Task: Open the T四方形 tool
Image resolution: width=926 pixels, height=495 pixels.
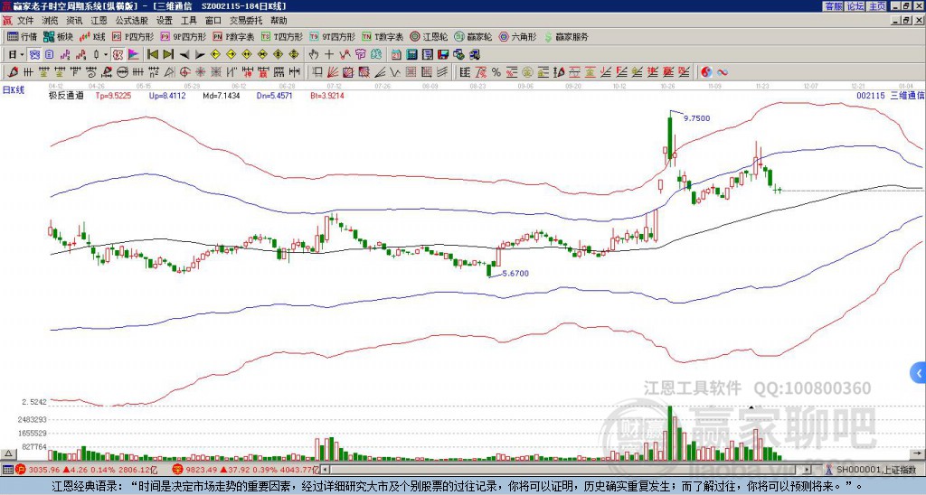Action: click(282, 36)
